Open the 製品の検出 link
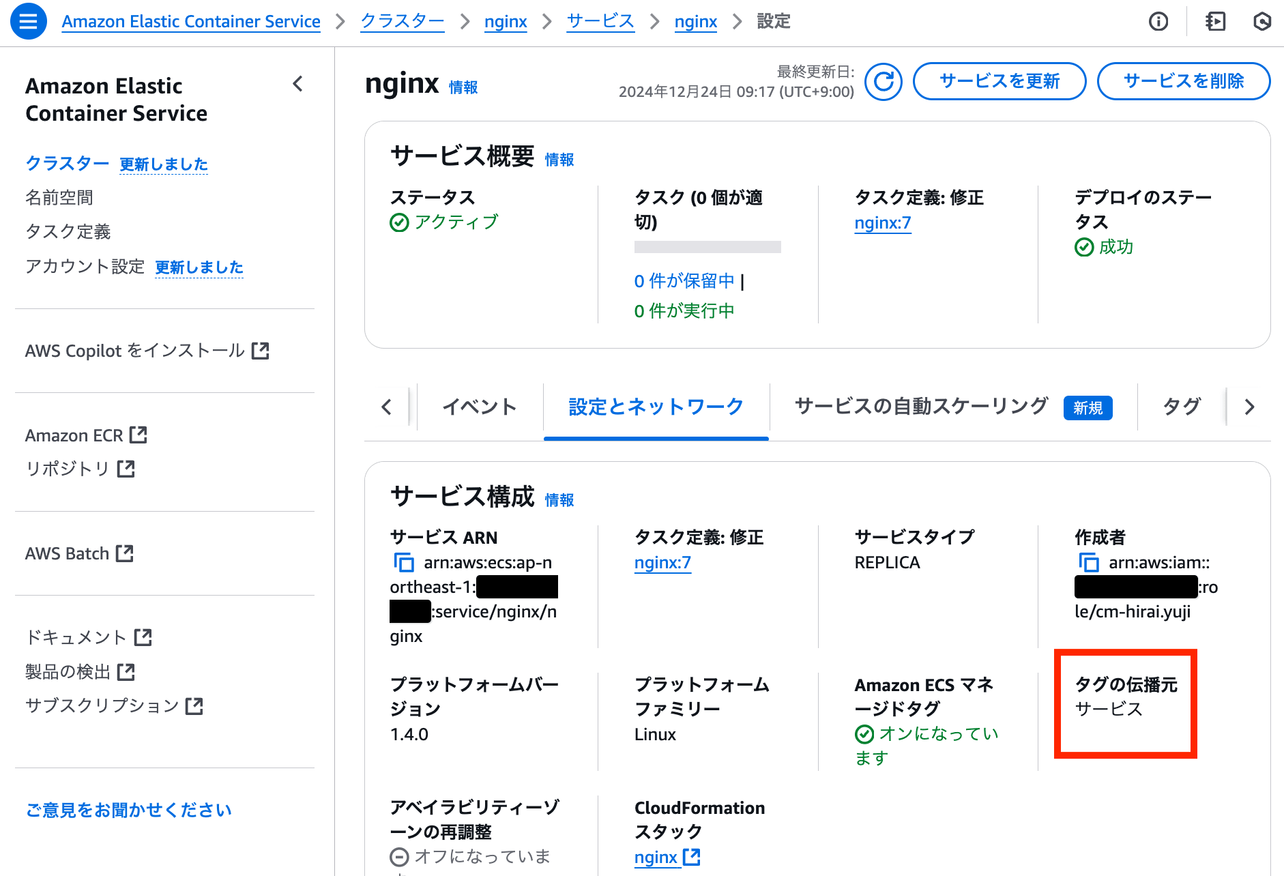 tap(80, 672)
